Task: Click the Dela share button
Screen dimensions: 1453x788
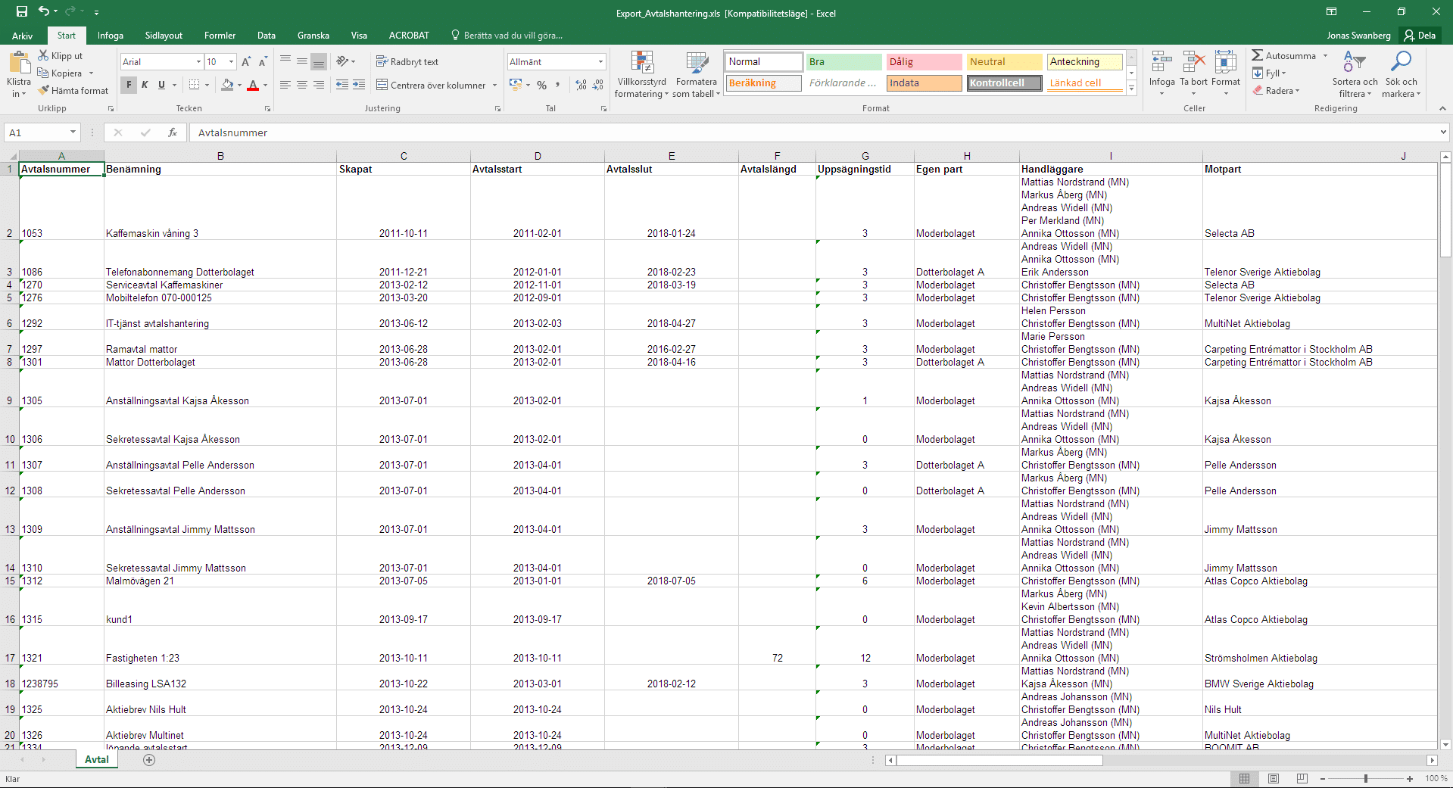Action: (x=1419, y=36)
